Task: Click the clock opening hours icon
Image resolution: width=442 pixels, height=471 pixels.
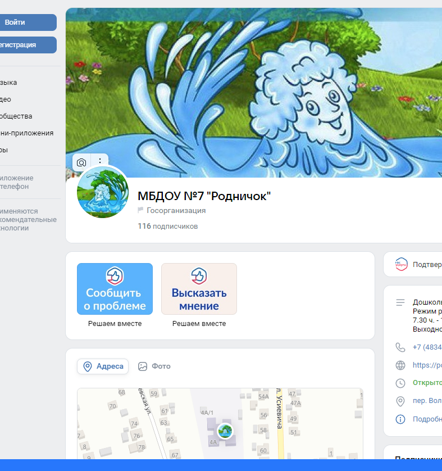Action: (x=400, y=383)
